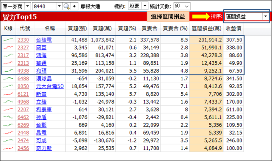The image size is (272, 161).
Task: Click the 名稱 column header
Action: point(50,29)
